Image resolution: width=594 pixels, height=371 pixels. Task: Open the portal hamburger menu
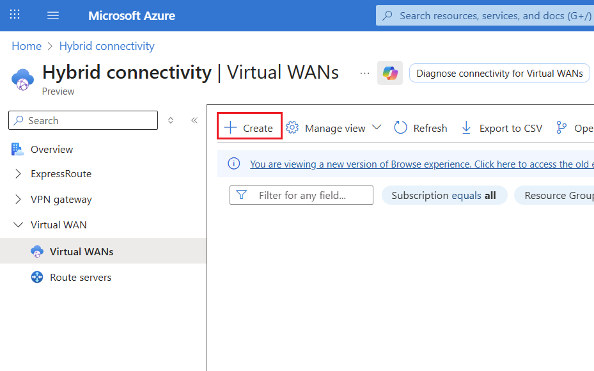[x=53, y=15]
